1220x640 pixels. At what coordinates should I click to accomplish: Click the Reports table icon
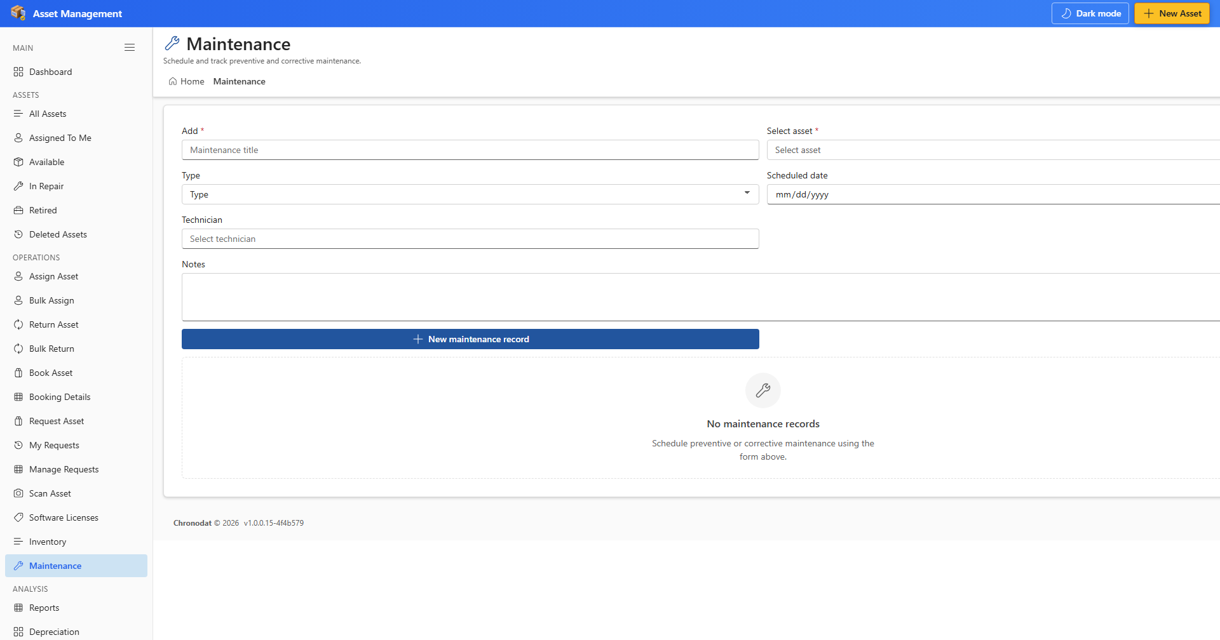(18, 608)
